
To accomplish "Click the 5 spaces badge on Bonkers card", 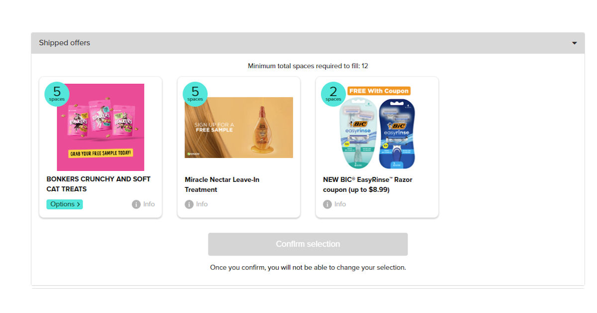I will (x=57, y=94).
